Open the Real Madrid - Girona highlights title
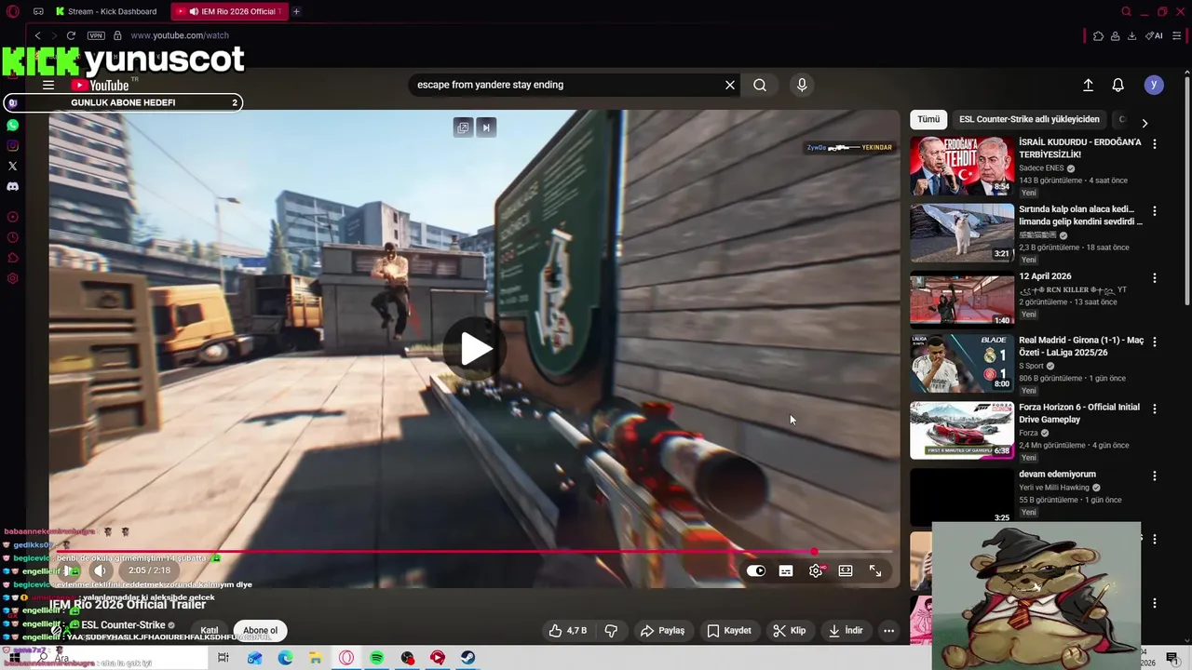1192x670 pixels. point(1081,346)
